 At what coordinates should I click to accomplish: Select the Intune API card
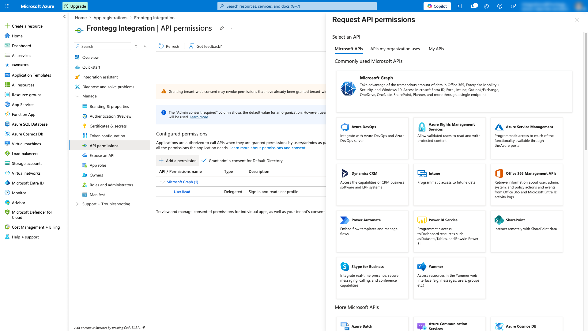tap(450, 185)
